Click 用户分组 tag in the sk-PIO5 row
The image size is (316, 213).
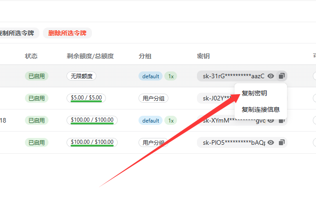(153, 142)
